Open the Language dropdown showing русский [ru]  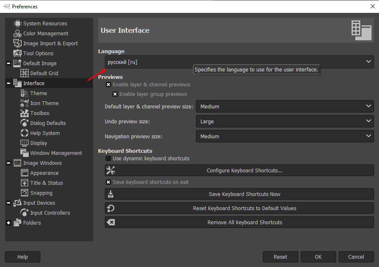coord(239,62)
